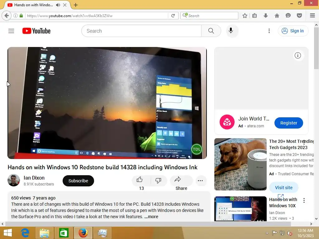Click the Register ad button
Screen dimensions: 319x239
point(289,123)
